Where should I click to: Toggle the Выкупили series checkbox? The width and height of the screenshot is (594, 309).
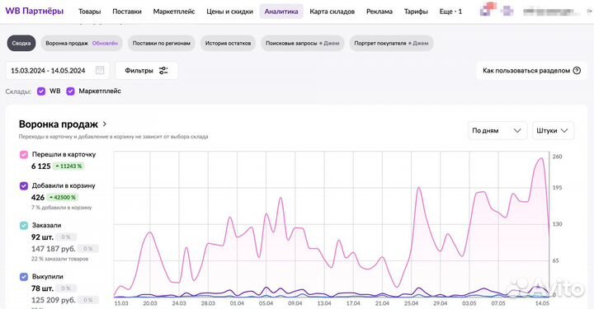coord(23,277)
